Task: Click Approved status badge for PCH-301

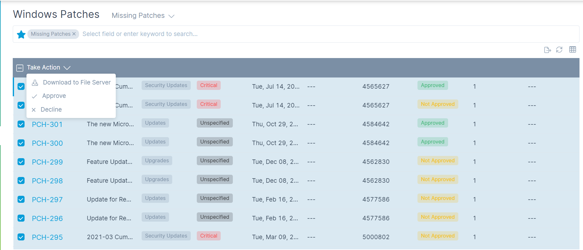Action: (x=432, y=123)
